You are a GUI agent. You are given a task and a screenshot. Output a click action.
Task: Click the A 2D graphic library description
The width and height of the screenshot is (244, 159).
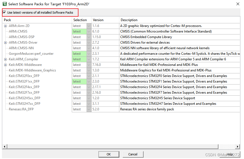click(x=161, y=26)
